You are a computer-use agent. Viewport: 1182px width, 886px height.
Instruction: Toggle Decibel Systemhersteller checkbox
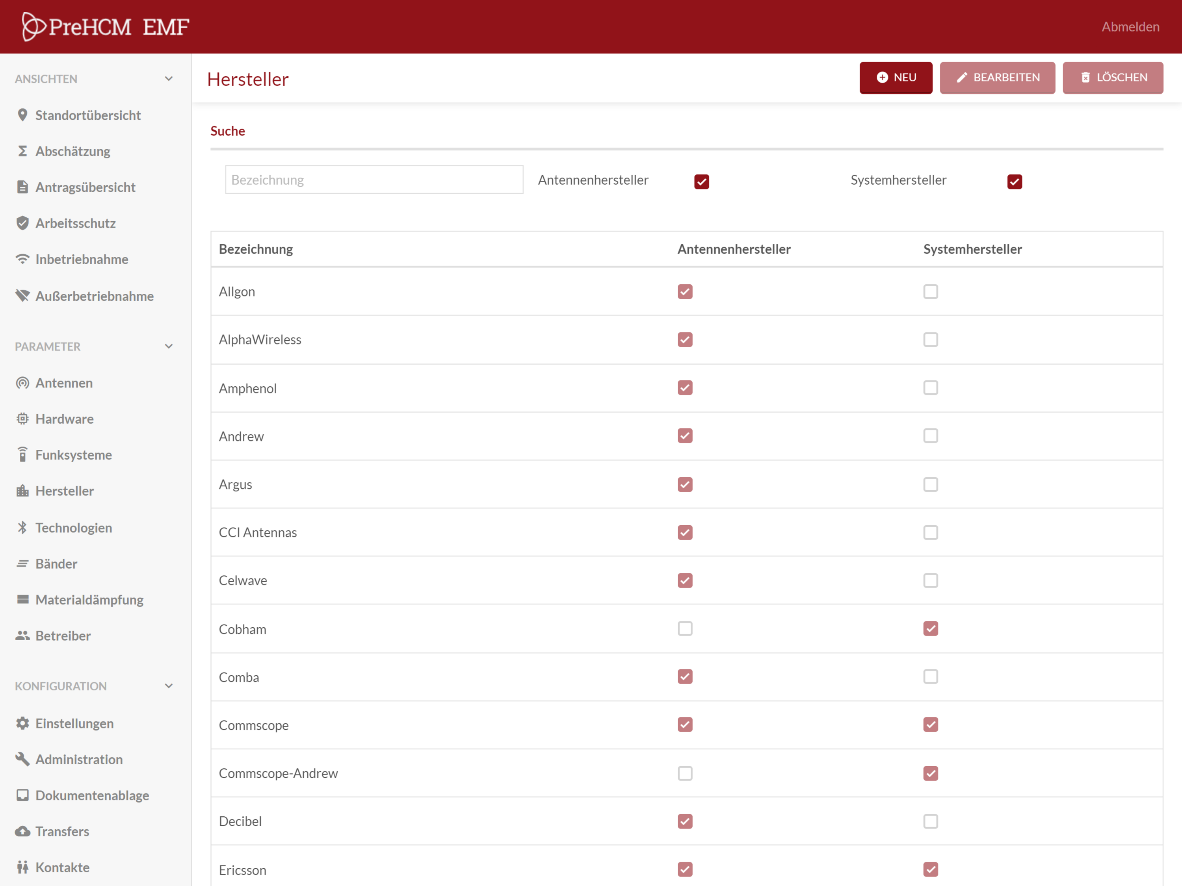point(930,821)
